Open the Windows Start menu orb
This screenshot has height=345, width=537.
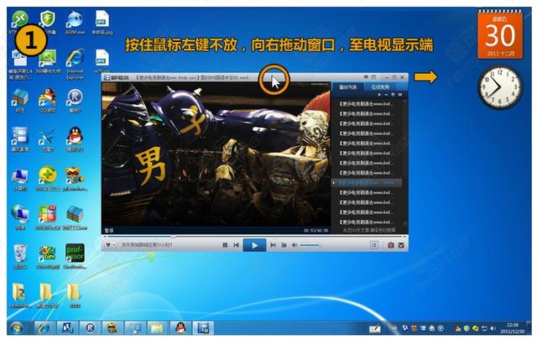click(16, 327)
